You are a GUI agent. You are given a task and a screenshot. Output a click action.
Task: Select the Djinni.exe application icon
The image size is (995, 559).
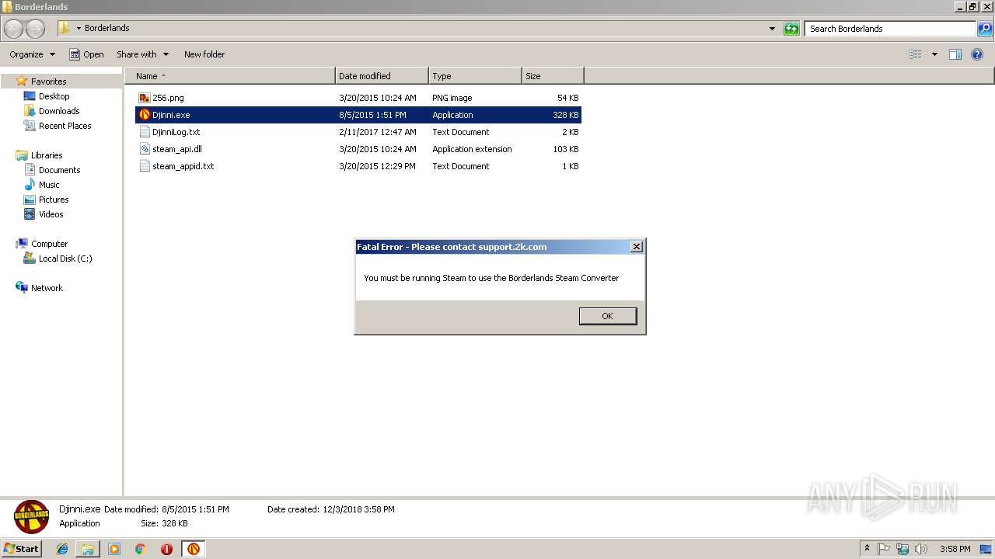point(145,115)
